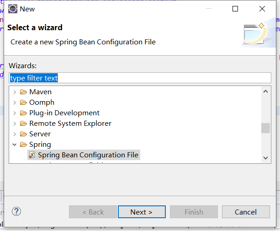Select Plug-in Development in the wizard list

pyautogui.click(x=64, y=113)
